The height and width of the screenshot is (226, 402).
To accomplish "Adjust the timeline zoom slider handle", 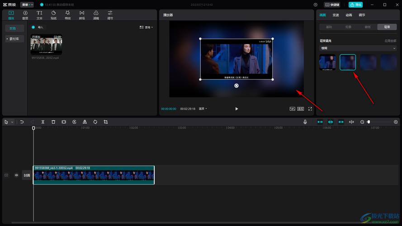I will click(x=369, y=122).
